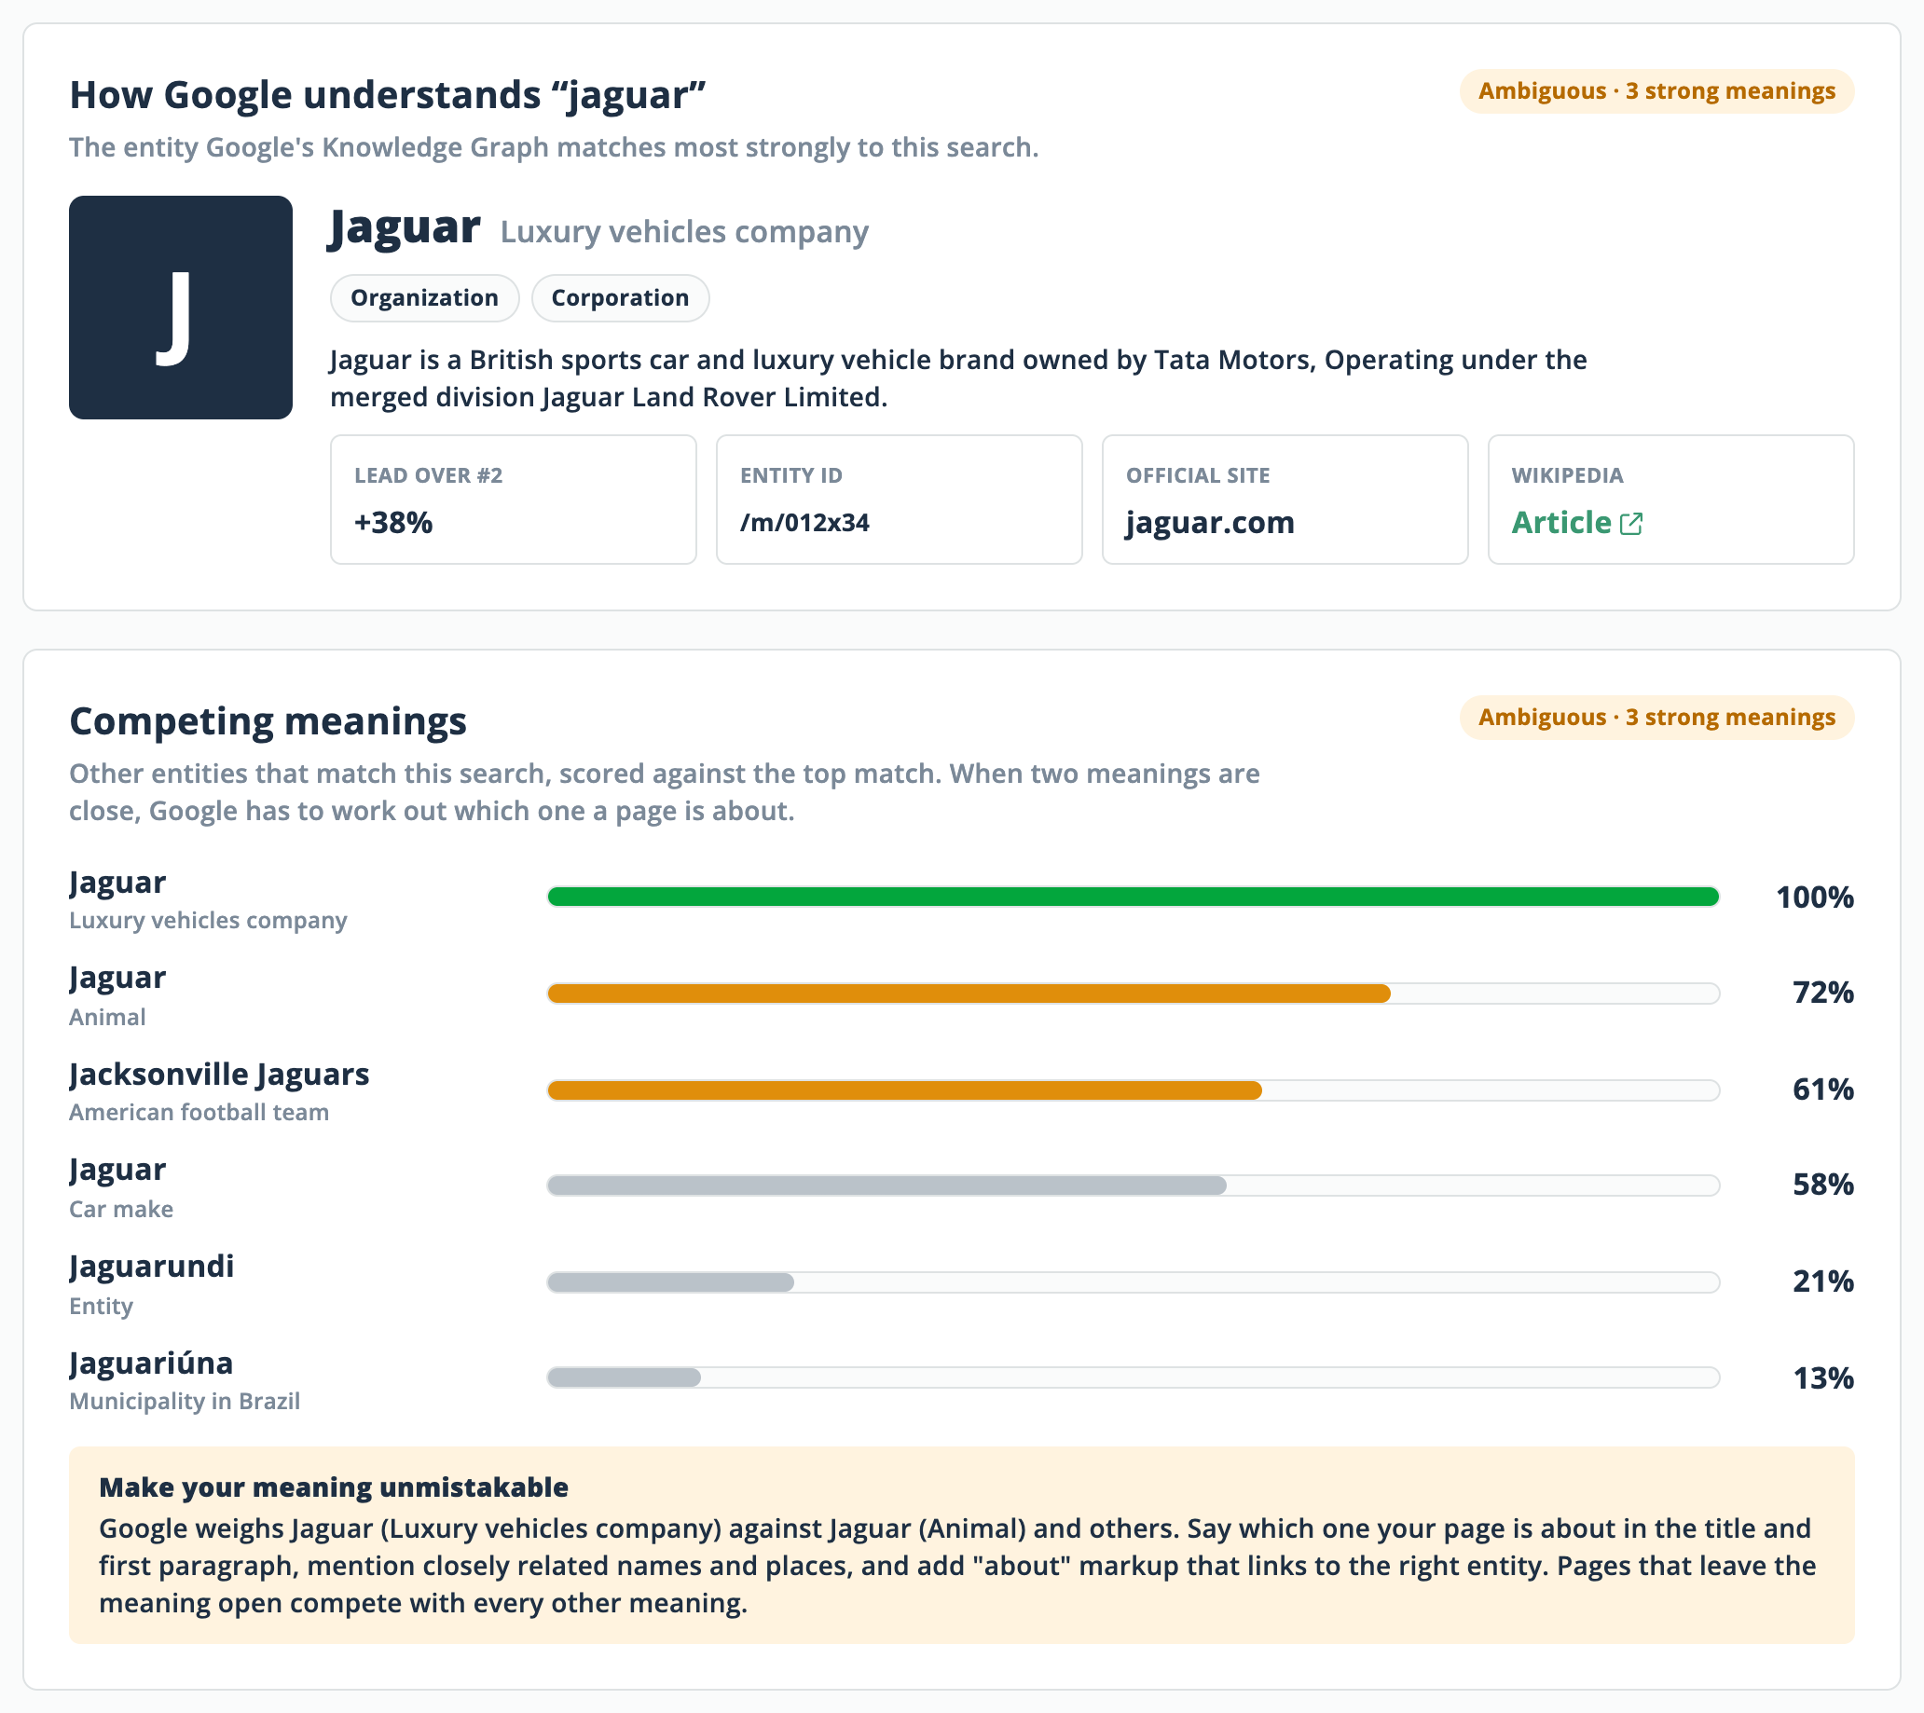Select the Jaguar Animal row label
Image resolution: width=1924 pixels, height=1713 pixels.
pyautogui.click(x=117, y=978)
